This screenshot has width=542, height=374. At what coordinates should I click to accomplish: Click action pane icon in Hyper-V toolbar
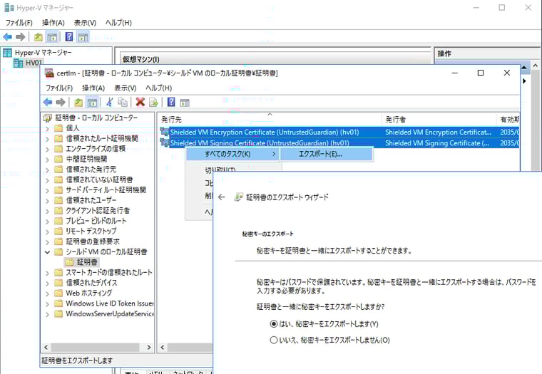(83, 36)
